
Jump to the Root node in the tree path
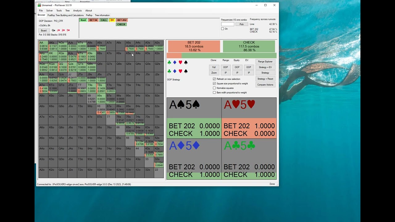(83, 20)
